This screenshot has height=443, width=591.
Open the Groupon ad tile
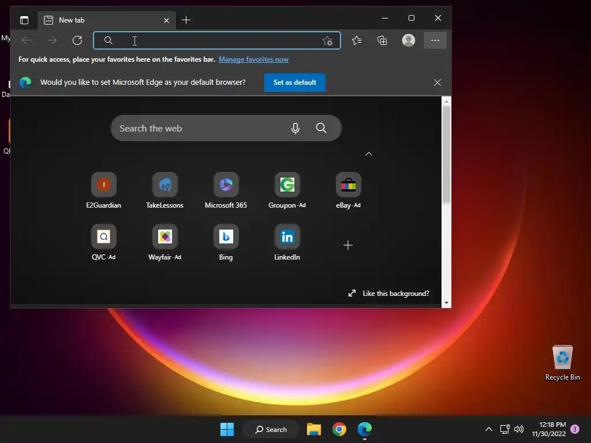coord(287,190)
